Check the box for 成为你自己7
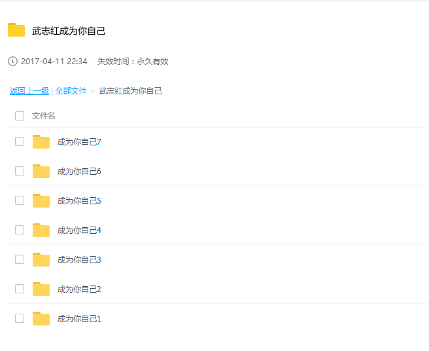Screen dimensions: 429x351 [x=20, y=141]
